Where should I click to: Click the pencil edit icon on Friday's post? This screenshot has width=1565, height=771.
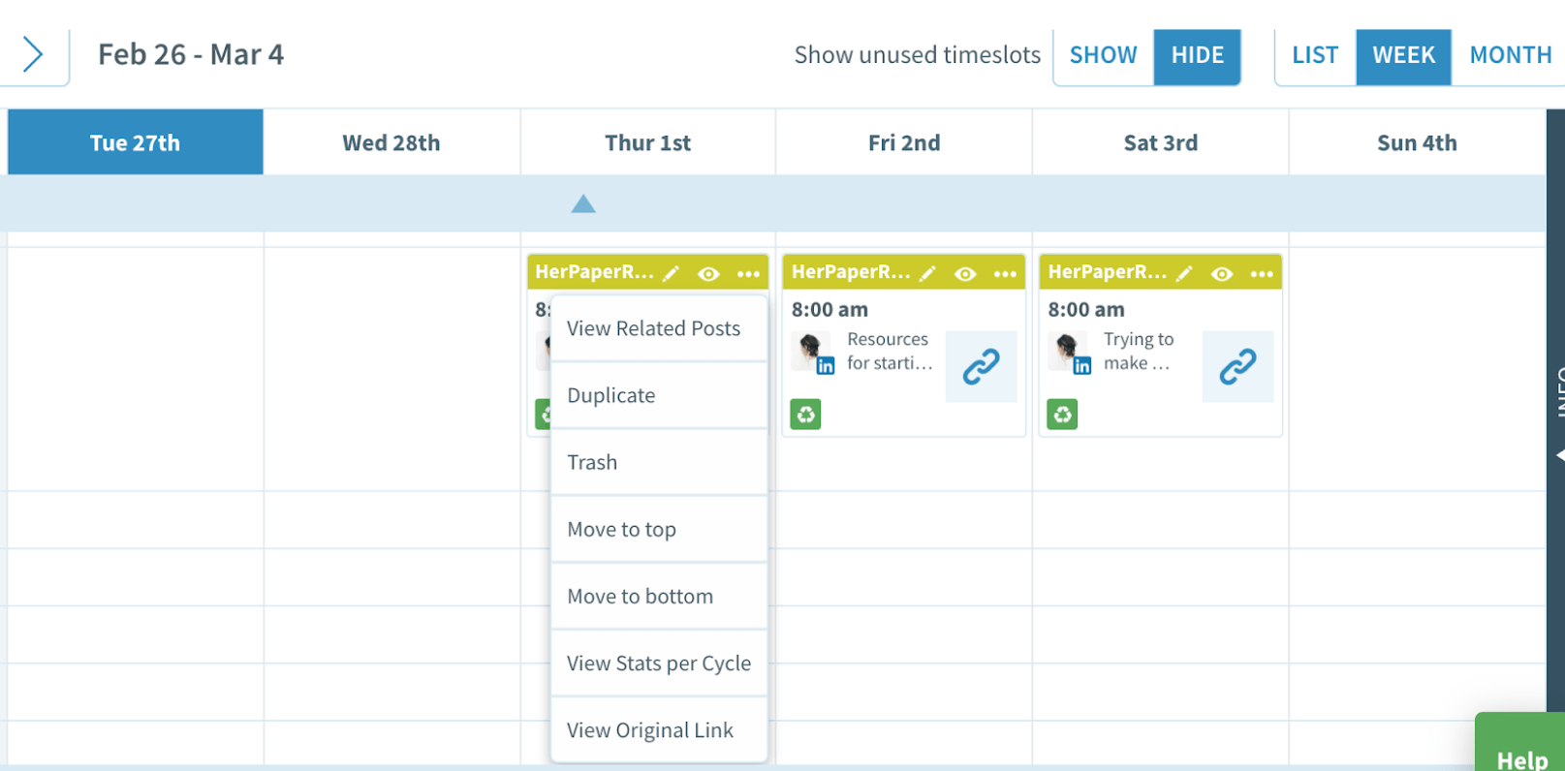[x=927, y=274]
